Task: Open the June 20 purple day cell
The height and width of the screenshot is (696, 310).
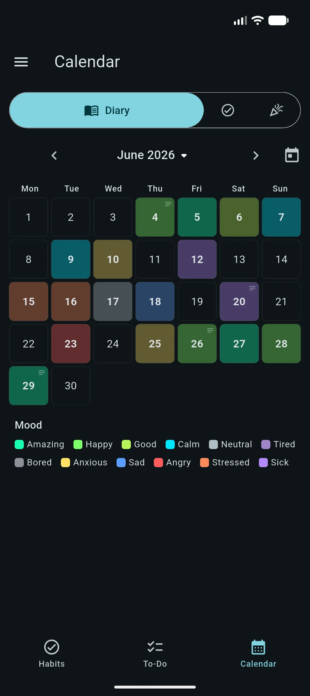Action: point(239,301)
